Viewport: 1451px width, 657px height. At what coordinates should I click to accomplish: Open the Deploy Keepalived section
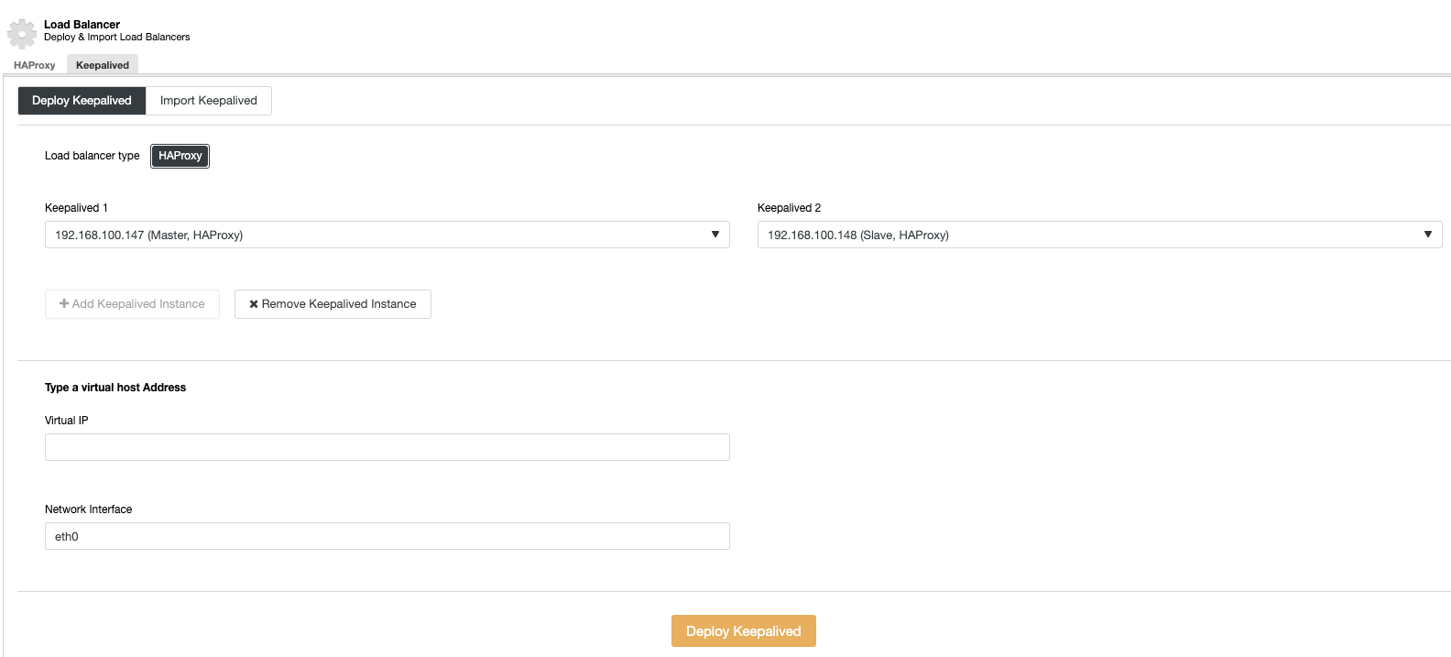pyautogui.click(x=82, y=101)
